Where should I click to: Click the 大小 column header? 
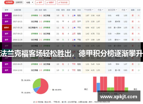click(x=139, y=10)
